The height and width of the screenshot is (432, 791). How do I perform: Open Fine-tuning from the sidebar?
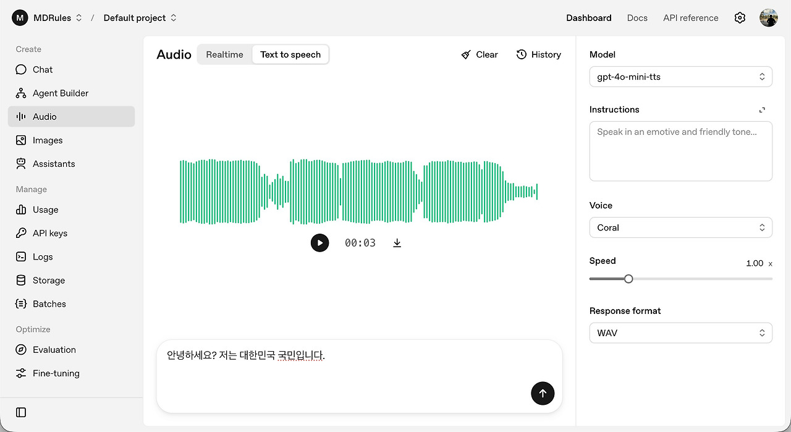[71, 373]
